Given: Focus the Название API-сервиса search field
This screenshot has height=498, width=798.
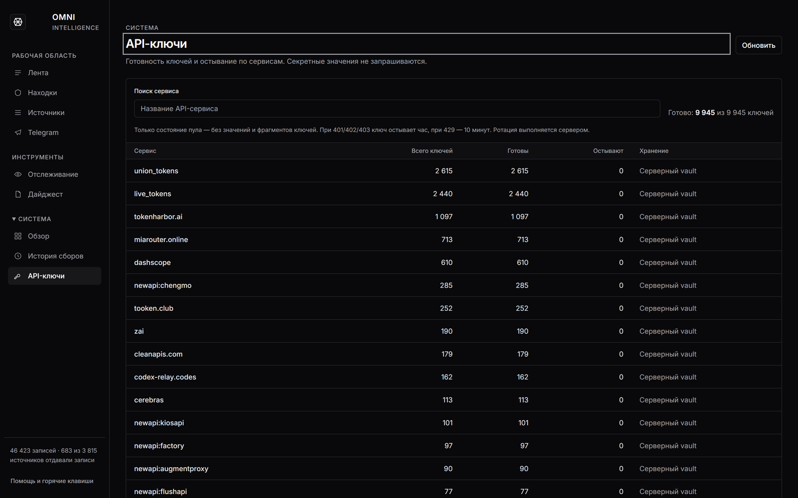Looking at the screenshot, I should [x=397, y=109].
